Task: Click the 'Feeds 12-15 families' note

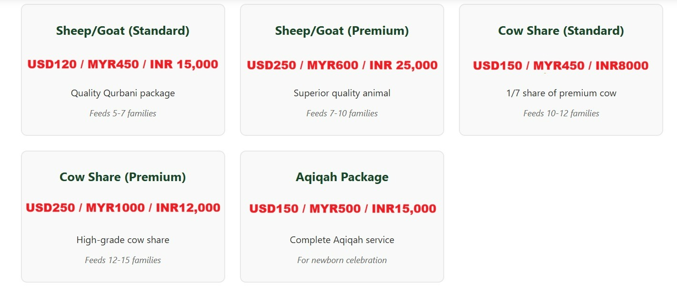Action: click(x=123, y=260)
